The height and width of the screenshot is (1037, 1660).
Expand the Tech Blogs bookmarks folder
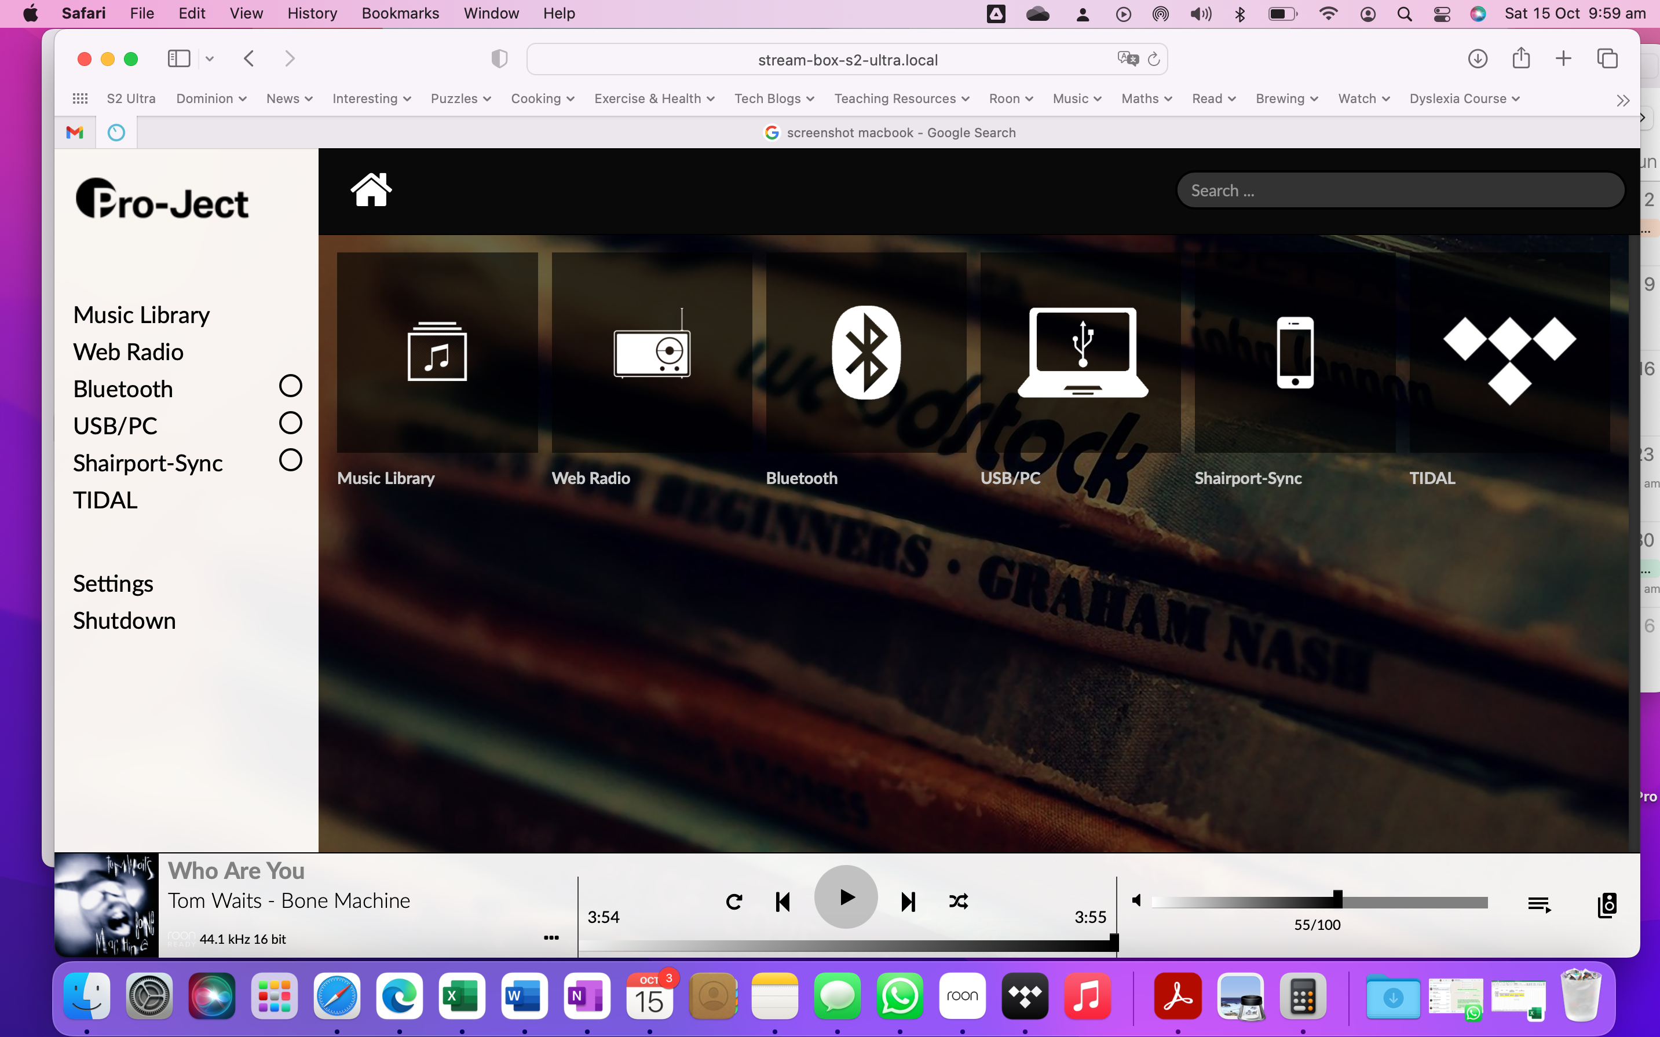coord(774,99)
